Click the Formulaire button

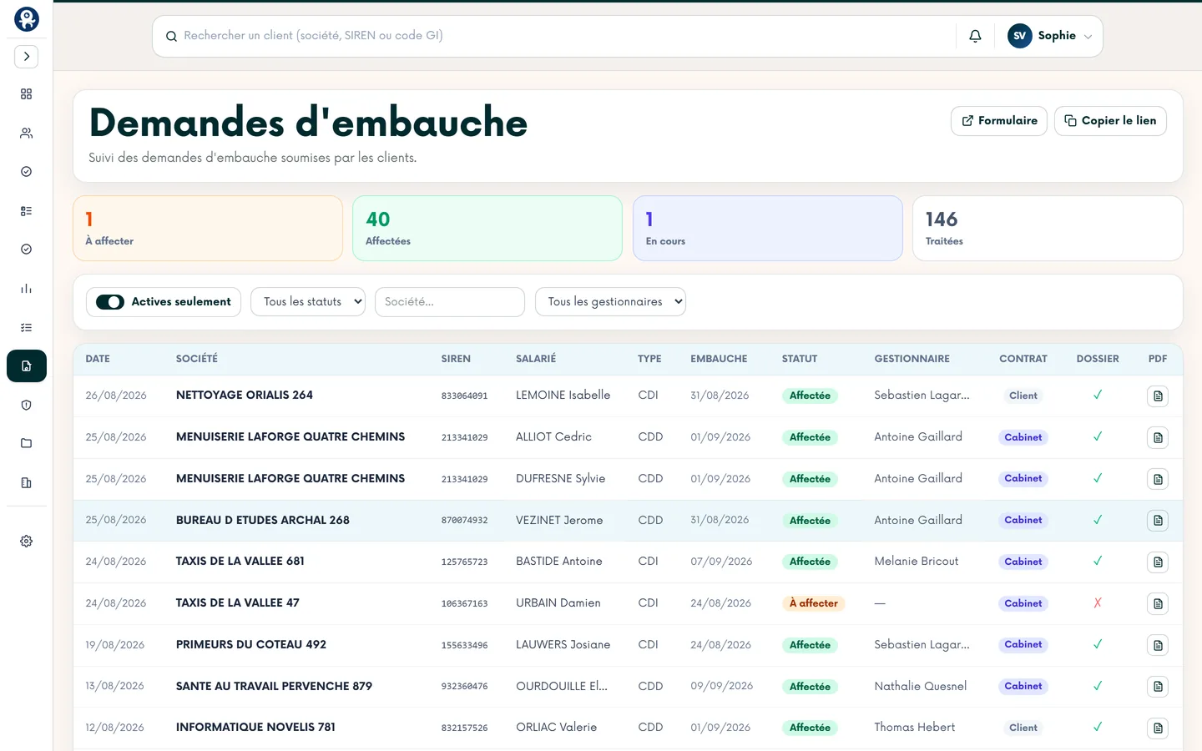(999, 121)
